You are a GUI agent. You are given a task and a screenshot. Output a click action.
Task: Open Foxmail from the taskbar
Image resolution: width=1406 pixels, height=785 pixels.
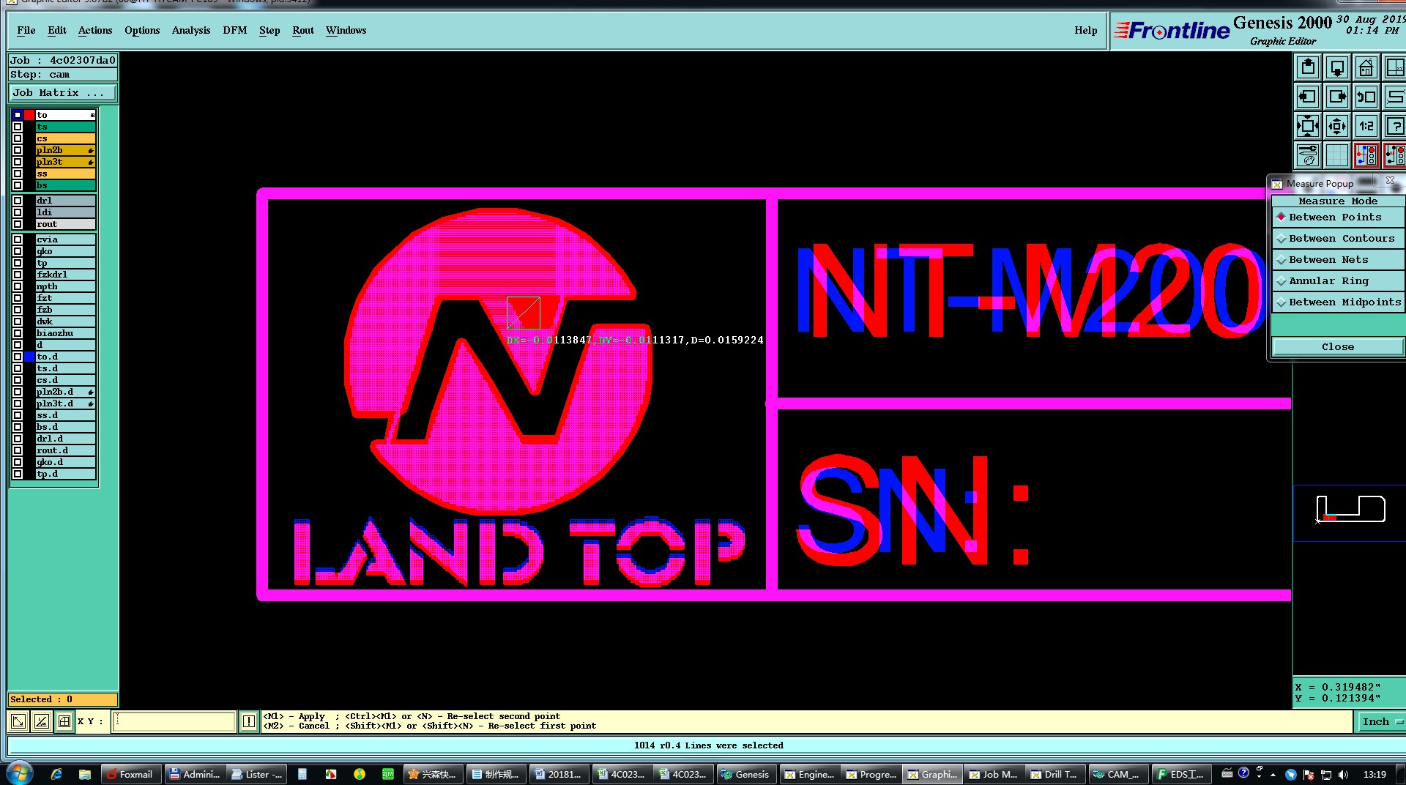tap(130, 774)
